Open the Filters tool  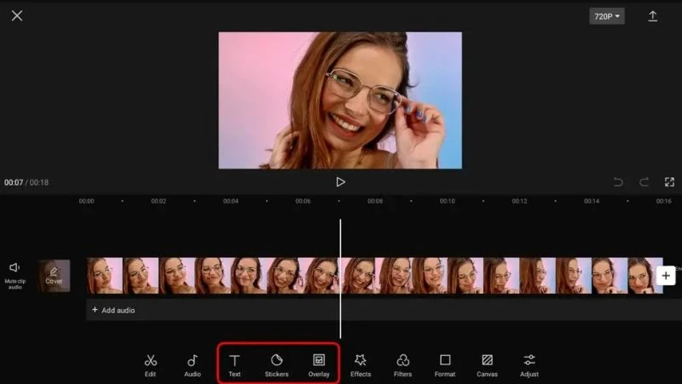[402, 365]
